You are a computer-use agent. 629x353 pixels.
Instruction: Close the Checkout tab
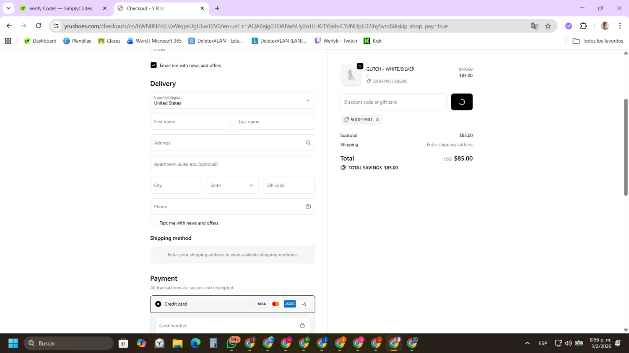click(x=202, y=8)
